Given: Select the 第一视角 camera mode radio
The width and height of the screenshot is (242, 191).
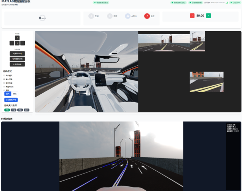Looking at the screenshot, I should [4, 79].
